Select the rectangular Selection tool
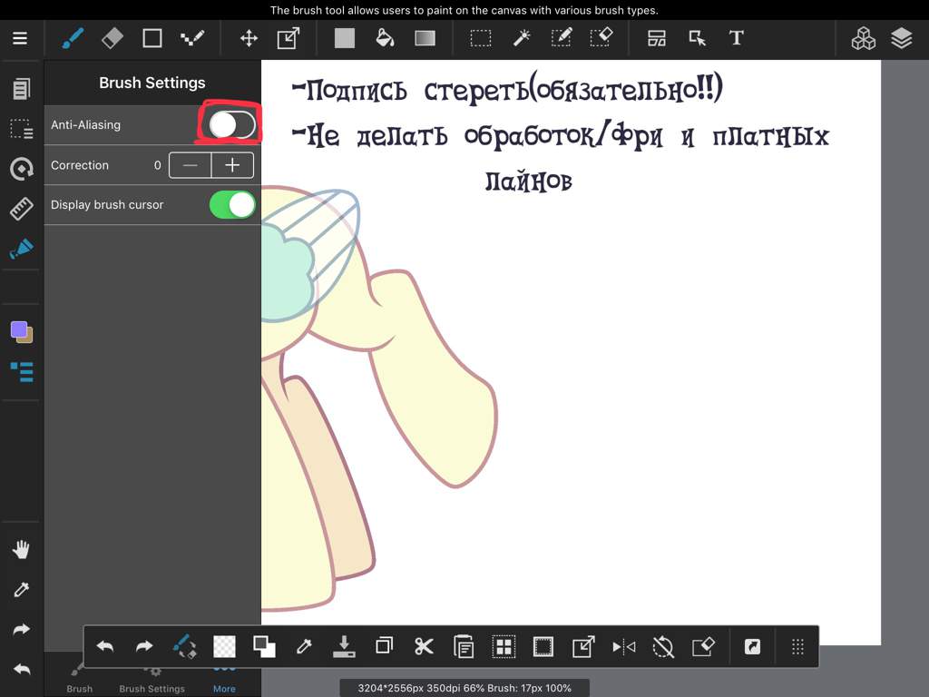Viewport: 929px width, 697px height. (481, 38)
